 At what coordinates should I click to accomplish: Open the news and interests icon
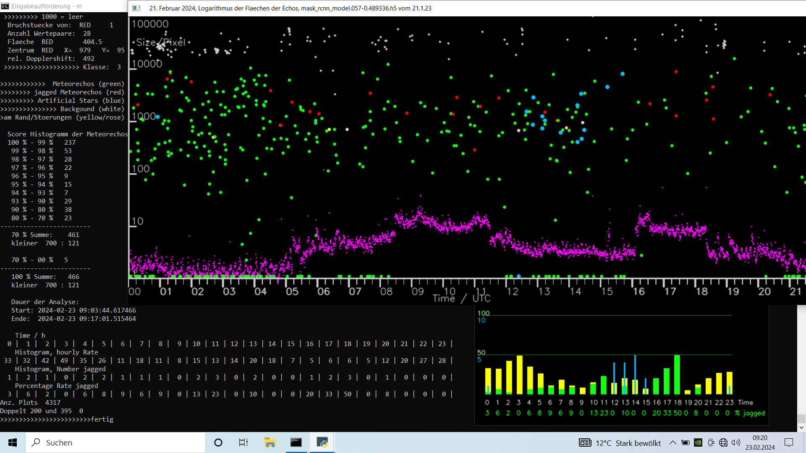click(x=585, y=443)
